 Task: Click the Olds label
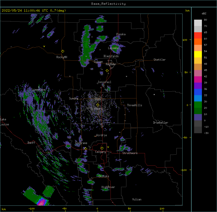tap(98, 99)
